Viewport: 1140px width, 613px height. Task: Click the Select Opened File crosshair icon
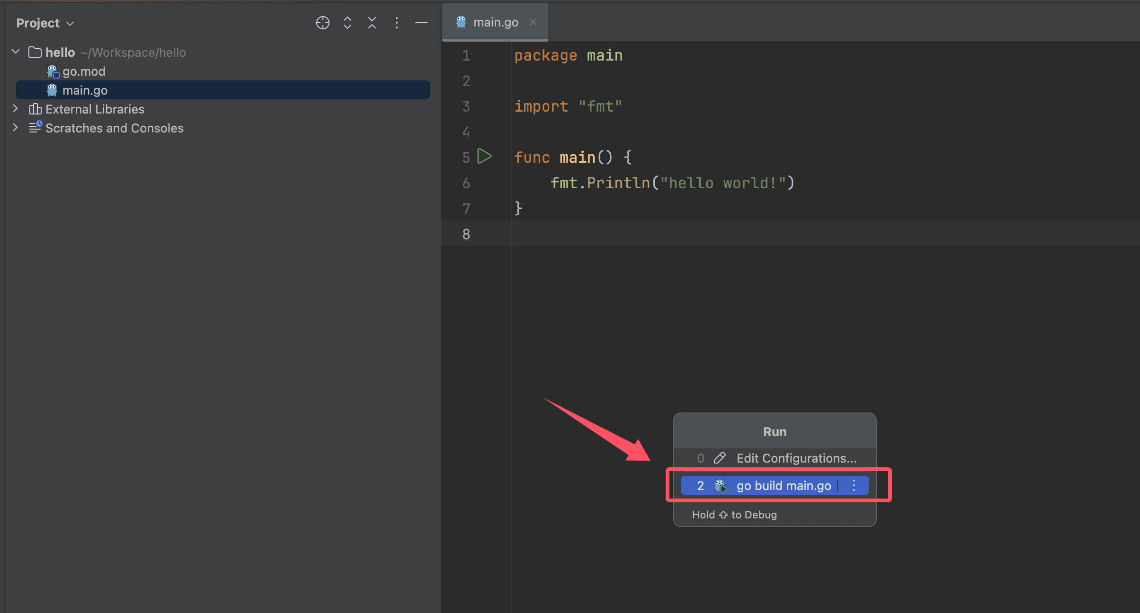coord(322,23)
